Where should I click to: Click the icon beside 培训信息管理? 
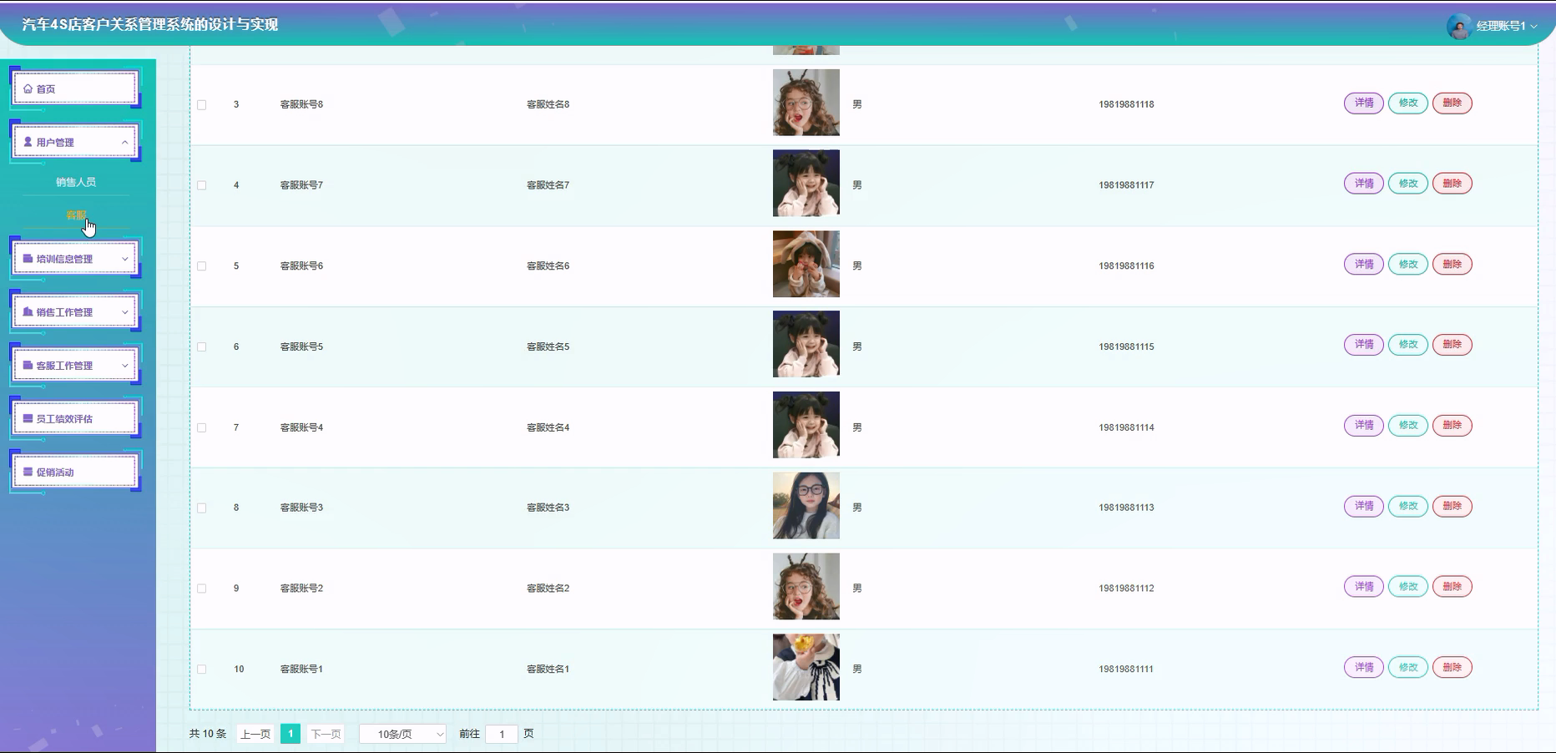click(x=28, y=259)
